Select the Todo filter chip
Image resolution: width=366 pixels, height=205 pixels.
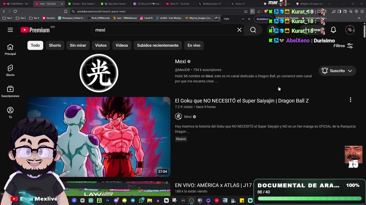point(35,45)
